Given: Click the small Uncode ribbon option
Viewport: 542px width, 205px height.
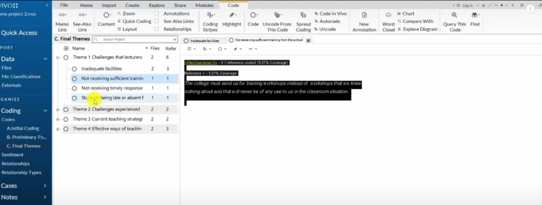Looking at the screenshot, I should pos(325,30).
